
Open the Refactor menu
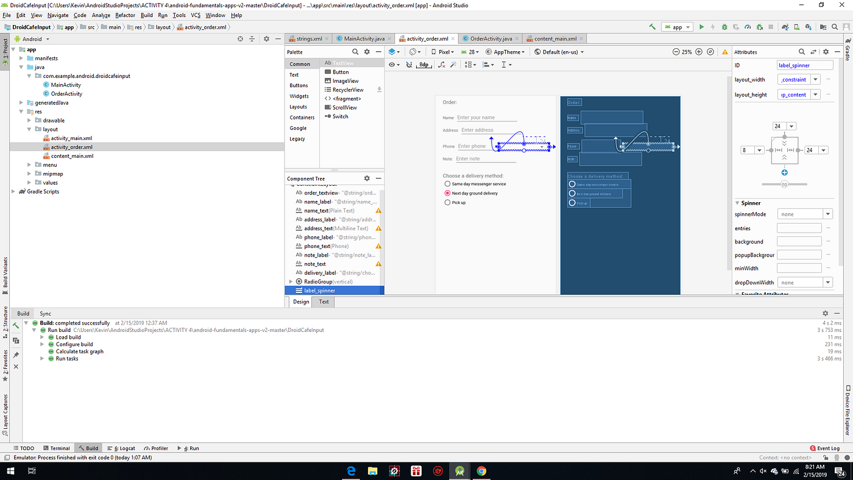point(125,15)
